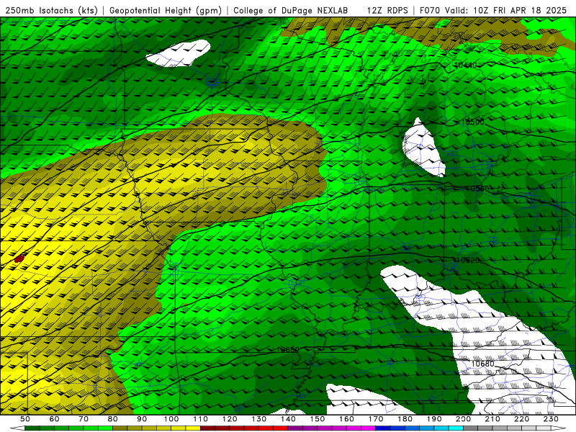Click the 110 value on the color scale
This screenshot has width=576, height=432.
201,419
